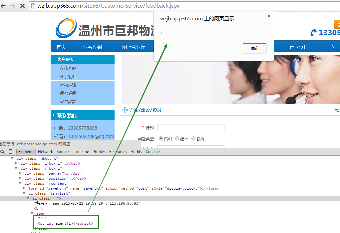This screenshot has width=340, height=233.
Task: Switch to the Profiles tab
Action: tap(99, 152)
